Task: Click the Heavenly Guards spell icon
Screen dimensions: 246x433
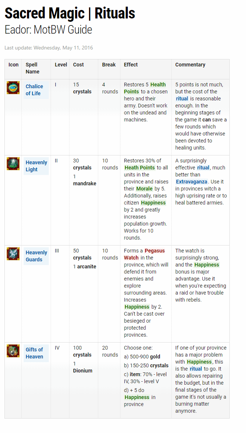Action: [13, 254]
